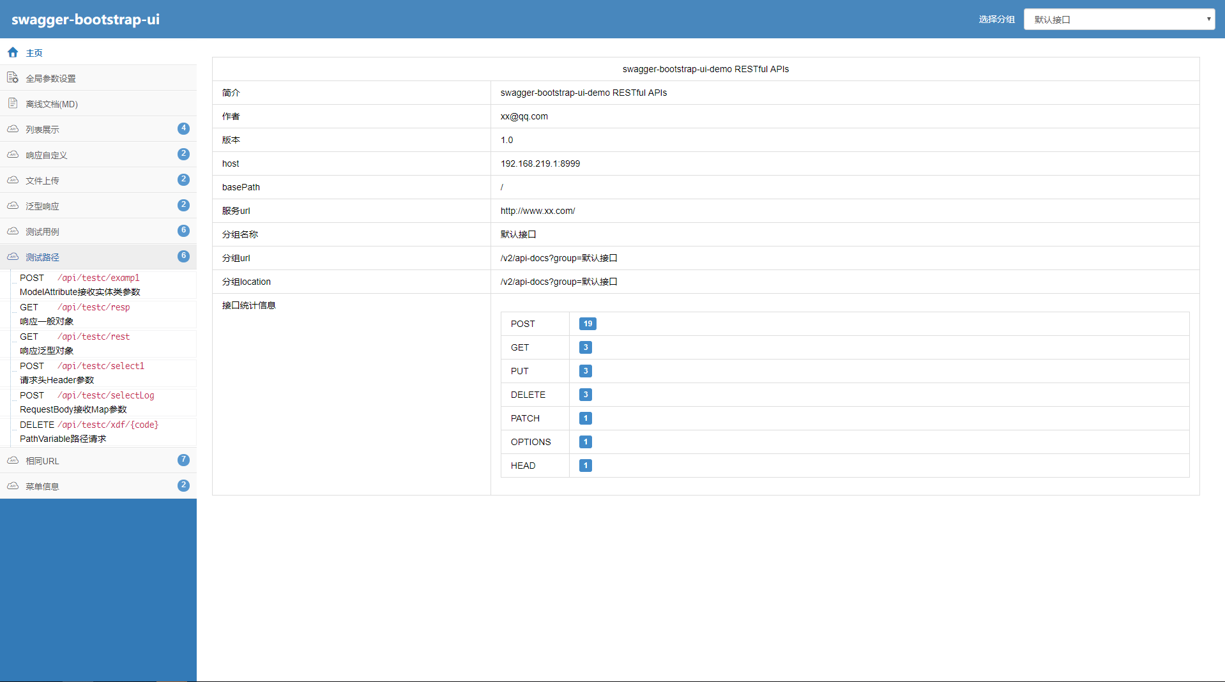
Task: Open GET /api/testc/rest endpoint
Action: [103, 344]
